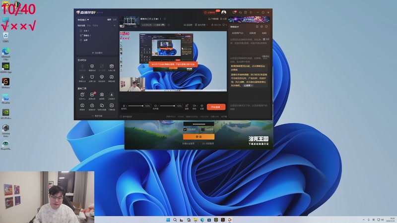Screen dimensions: 397x223
Task: Click the orange 登录 button in login window
Action: pos(199,137)
